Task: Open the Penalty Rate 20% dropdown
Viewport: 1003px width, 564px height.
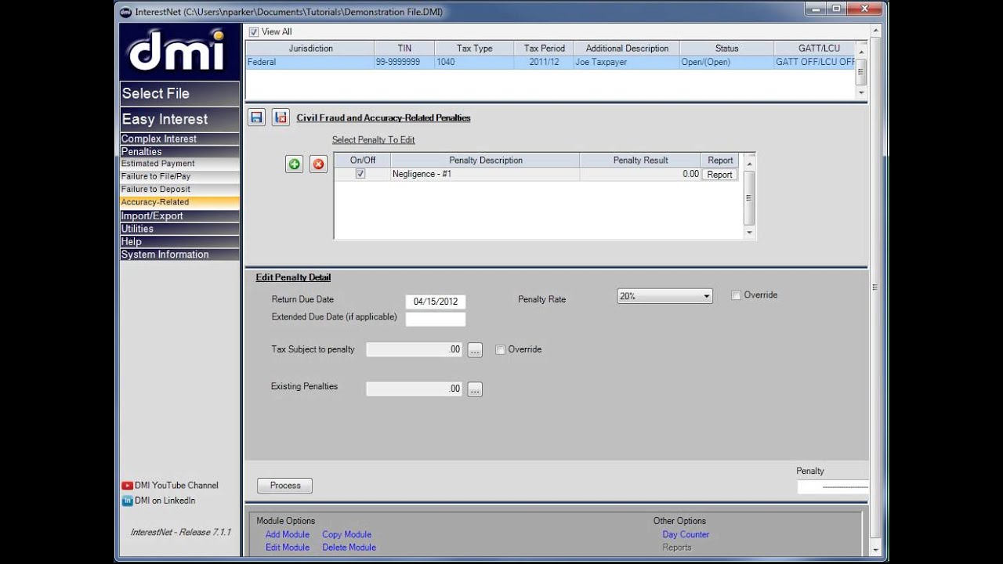Action: click(x=664, y=296)
